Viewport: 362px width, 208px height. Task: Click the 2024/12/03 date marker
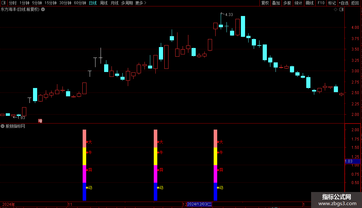(199, 204)
